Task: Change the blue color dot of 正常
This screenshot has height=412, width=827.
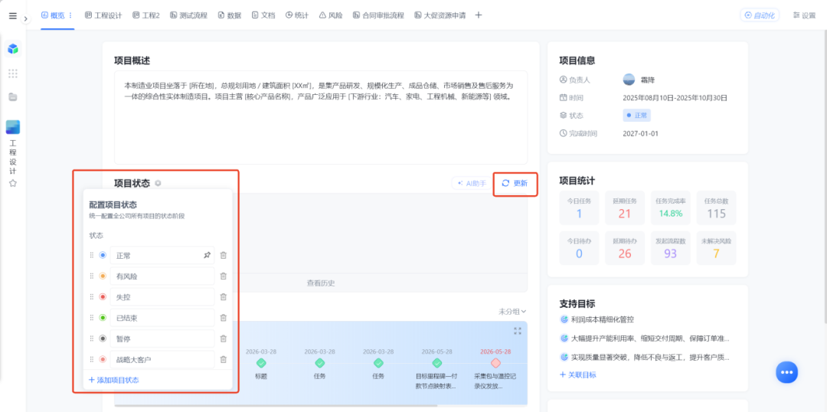Action: (103, 255)
